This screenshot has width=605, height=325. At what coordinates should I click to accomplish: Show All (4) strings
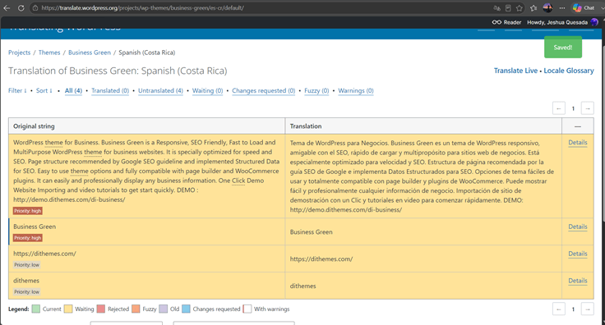pyautogui.click(x=73, y=90)
